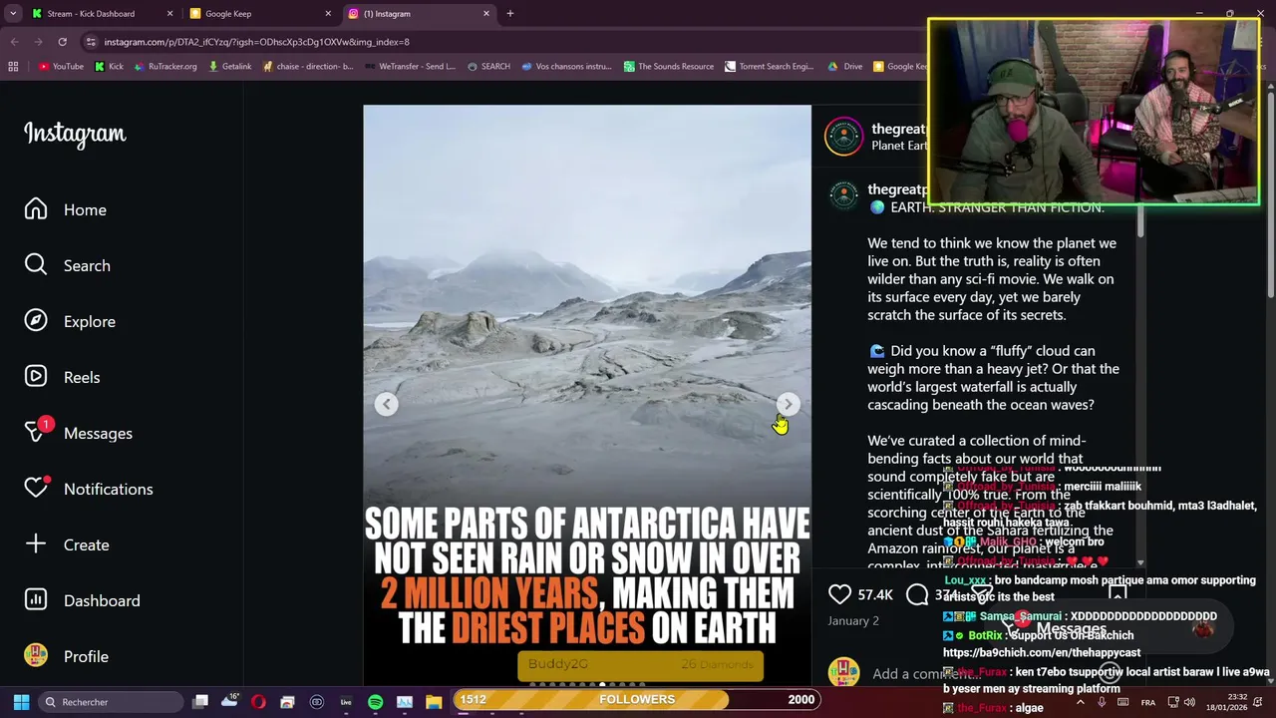This screenshot has height=718, width=1276.
Task: Open poster avatar beside caption text
Action: pyautogui.click(x=843, y=195)
